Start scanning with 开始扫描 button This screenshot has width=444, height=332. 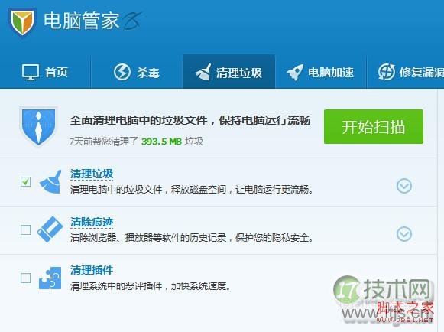pos(374,126)
